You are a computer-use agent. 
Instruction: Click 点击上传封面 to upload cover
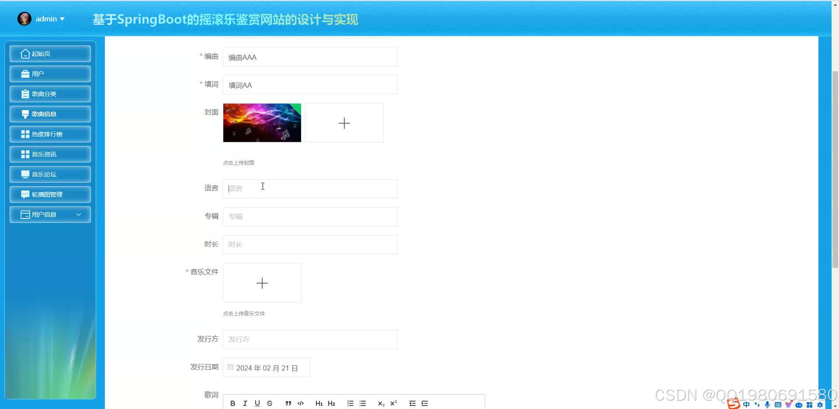(238, 162)
